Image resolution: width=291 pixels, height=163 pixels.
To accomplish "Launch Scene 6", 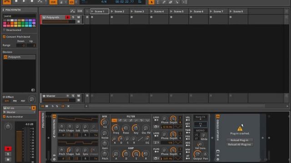I will click(x=191, y=11).
